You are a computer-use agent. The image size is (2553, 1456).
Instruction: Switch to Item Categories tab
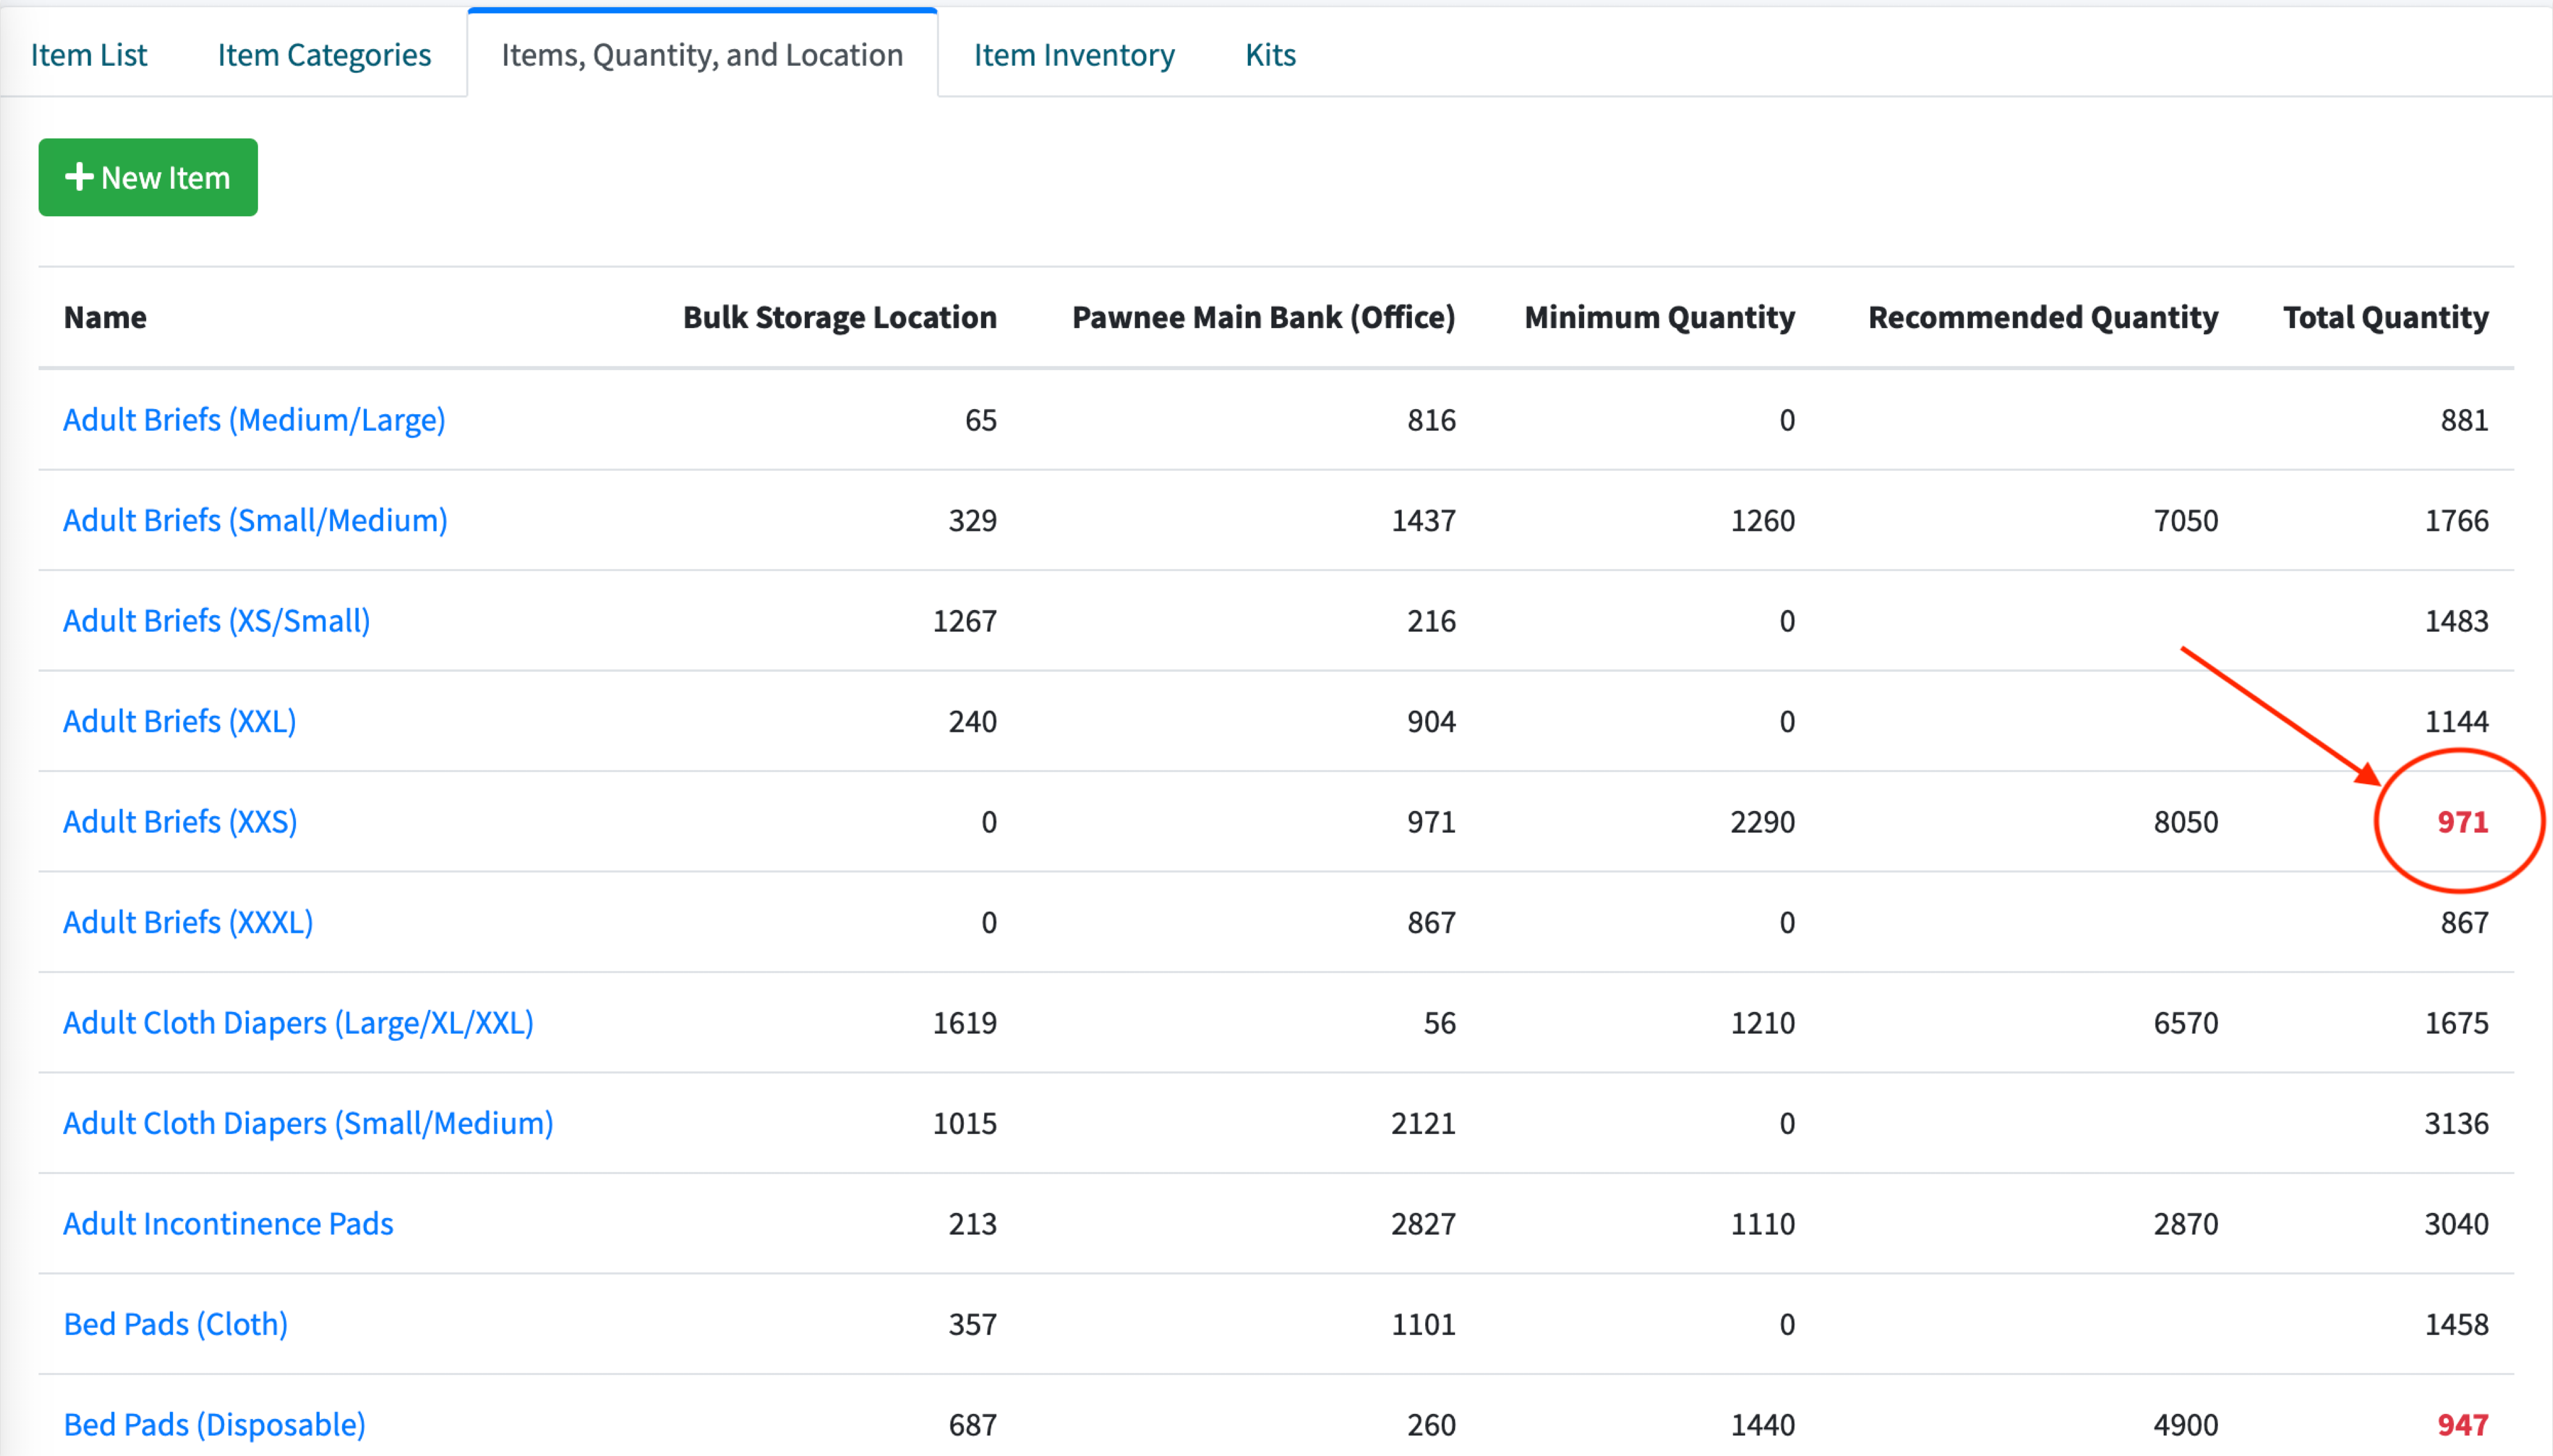click(324, 54)
